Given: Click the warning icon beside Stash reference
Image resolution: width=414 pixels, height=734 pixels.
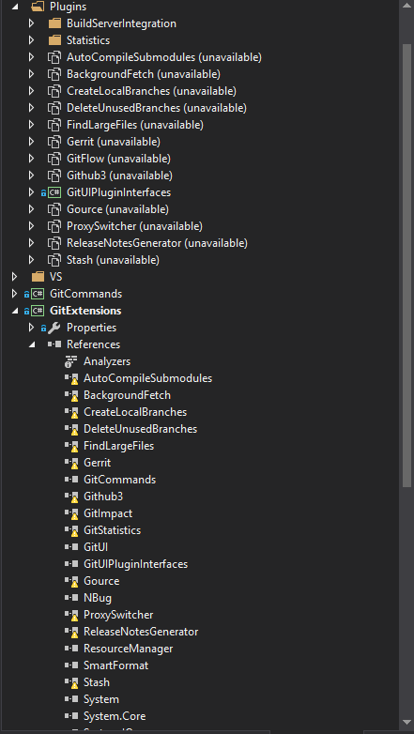Looking at the screenshot, I should pyautogui.click(x=71, y=682).
